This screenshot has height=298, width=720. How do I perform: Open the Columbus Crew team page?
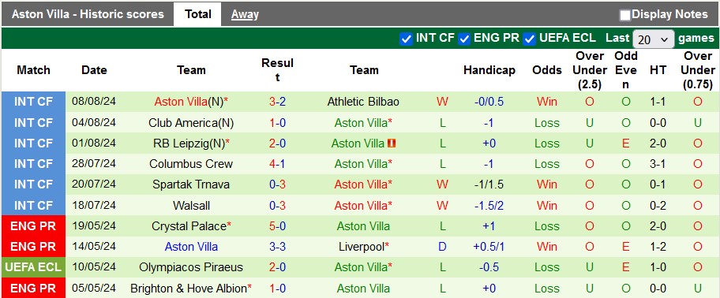tap(191, 164)
